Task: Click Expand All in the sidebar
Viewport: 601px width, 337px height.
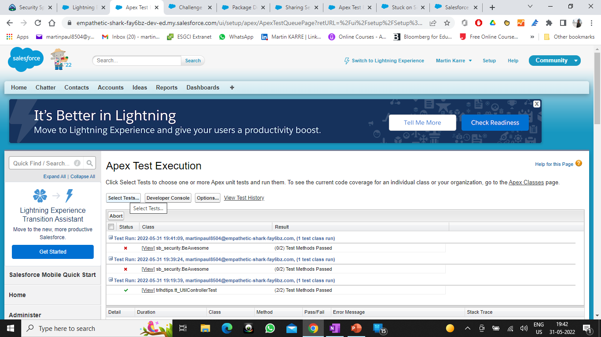Action: coord(55,176)
